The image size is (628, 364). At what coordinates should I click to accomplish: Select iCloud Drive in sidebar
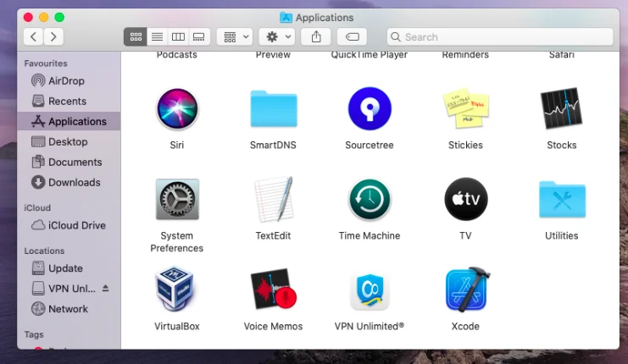(x=76, y=225)
